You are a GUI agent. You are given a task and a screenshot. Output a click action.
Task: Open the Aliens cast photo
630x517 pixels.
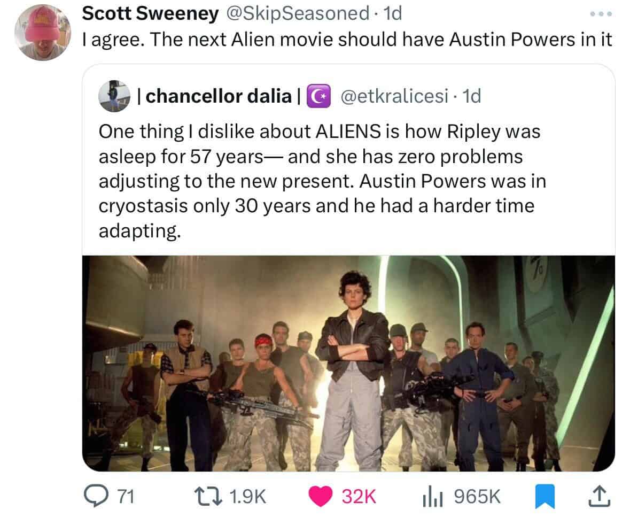[x=348, y=364]
